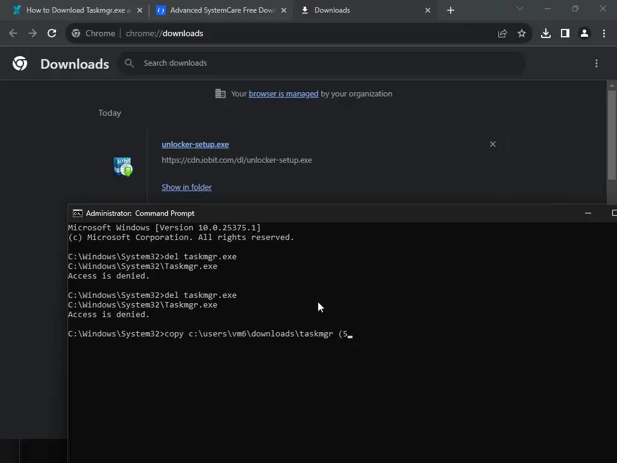Bookmark this page with the star icon
The image size is (617, 463).
click(522, 34)
